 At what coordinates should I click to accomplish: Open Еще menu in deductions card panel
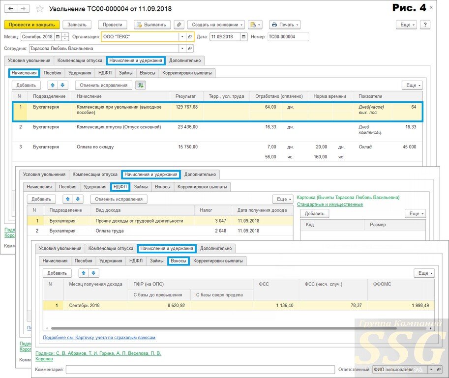tap(416, 213)
